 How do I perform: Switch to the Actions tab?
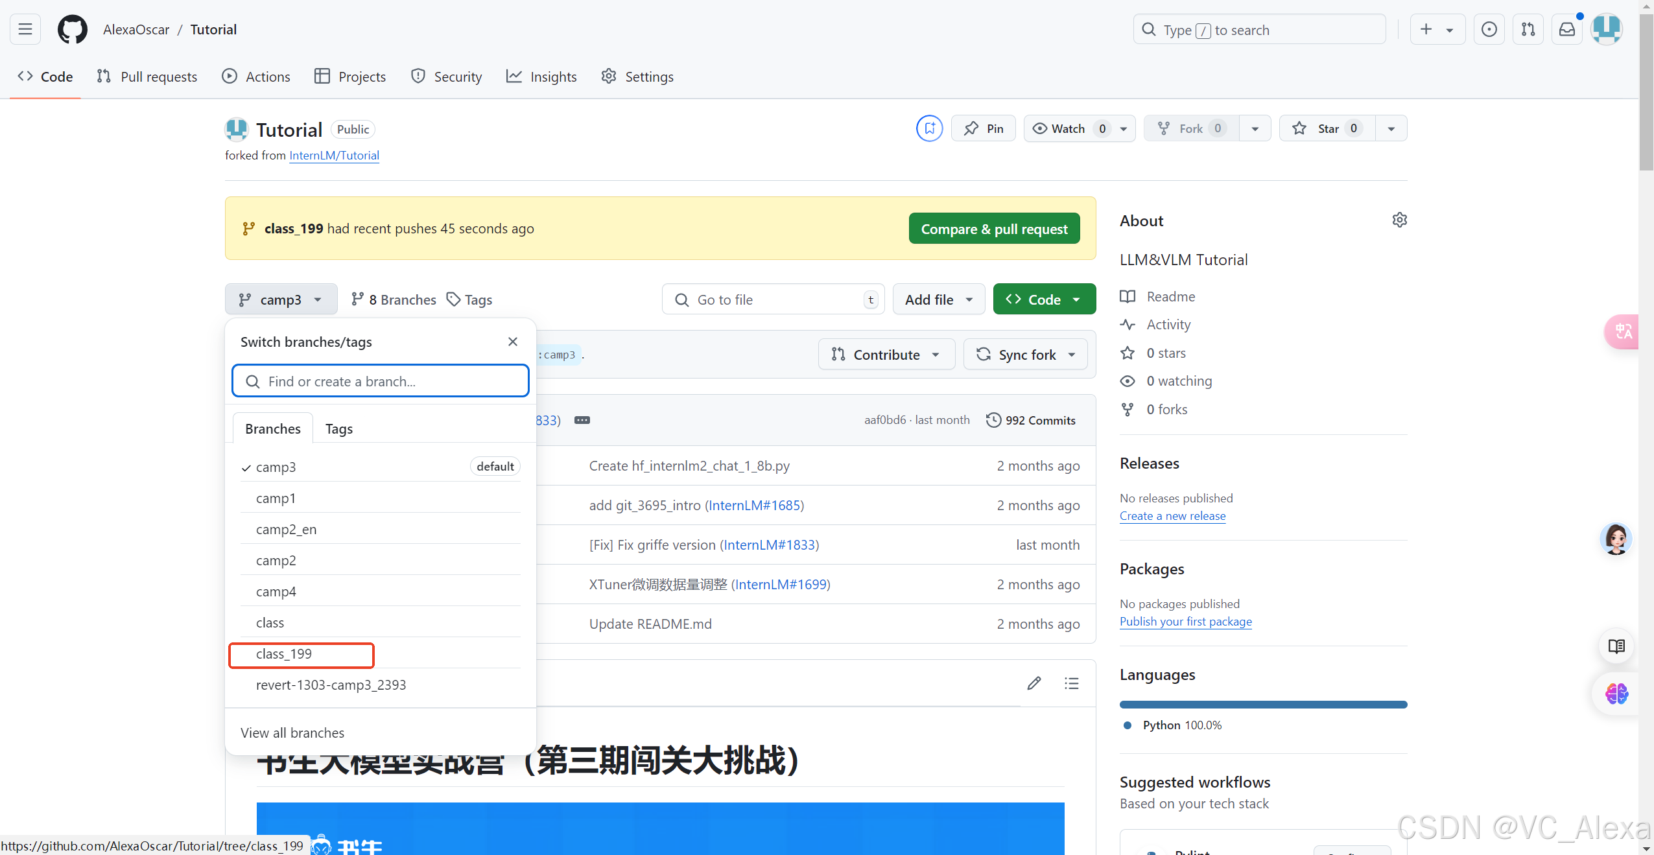(256, 76)
